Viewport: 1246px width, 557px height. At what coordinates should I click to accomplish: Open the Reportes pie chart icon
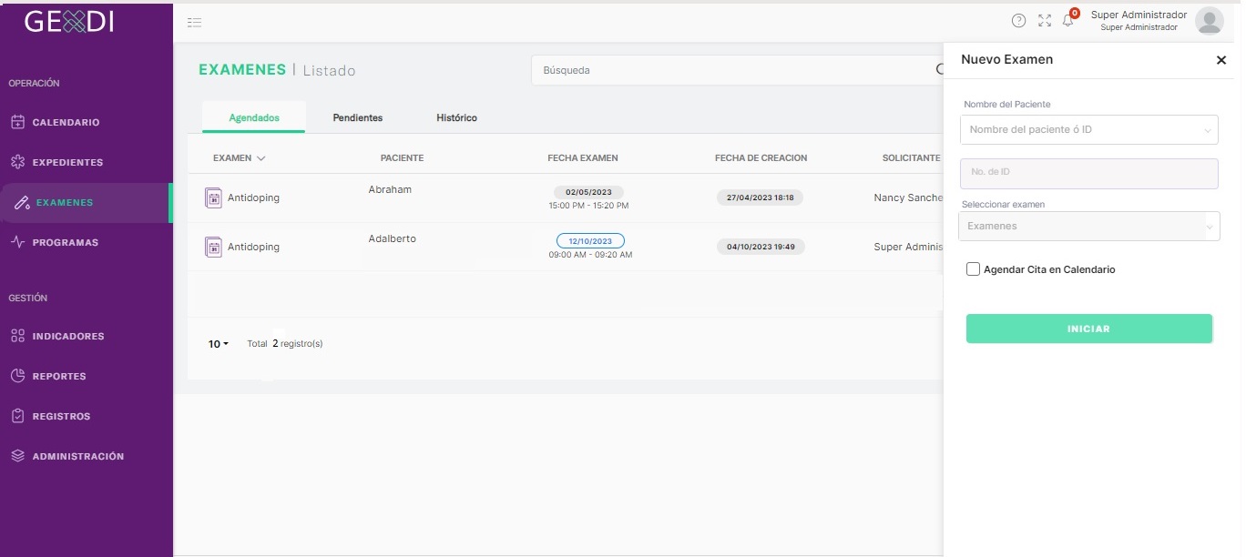[17, 376]
